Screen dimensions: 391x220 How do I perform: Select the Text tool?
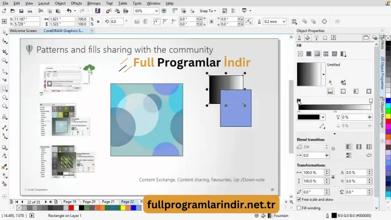click(5, 117)
